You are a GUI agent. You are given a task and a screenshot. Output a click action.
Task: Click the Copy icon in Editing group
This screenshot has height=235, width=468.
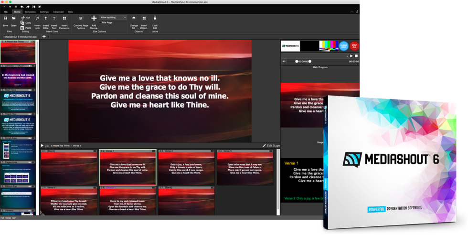click(x=22, y=22)
